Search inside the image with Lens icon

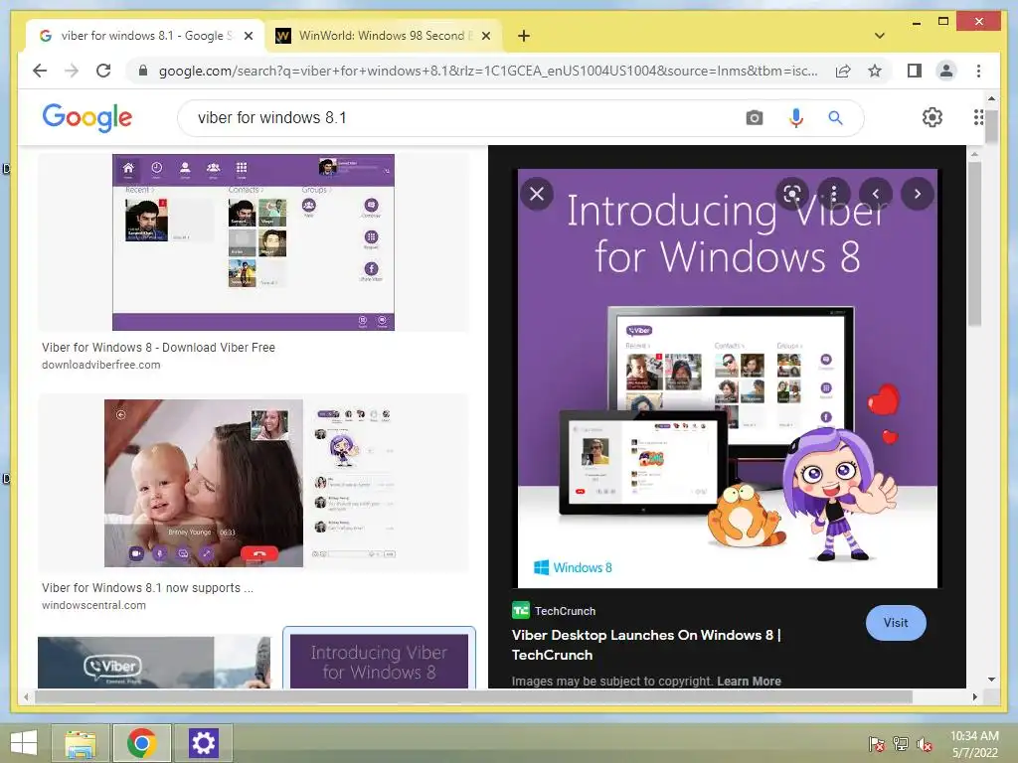[x=792, y=194]
